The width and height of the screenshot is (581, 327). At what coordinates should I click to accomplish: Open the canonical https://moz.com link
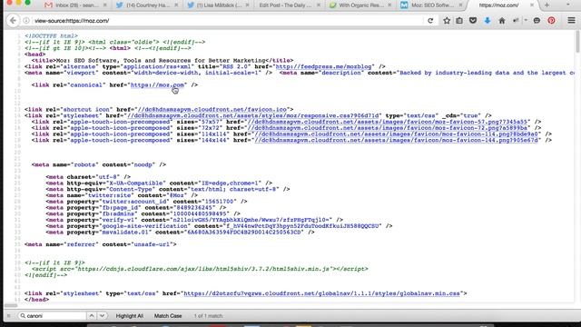point(157,84)
